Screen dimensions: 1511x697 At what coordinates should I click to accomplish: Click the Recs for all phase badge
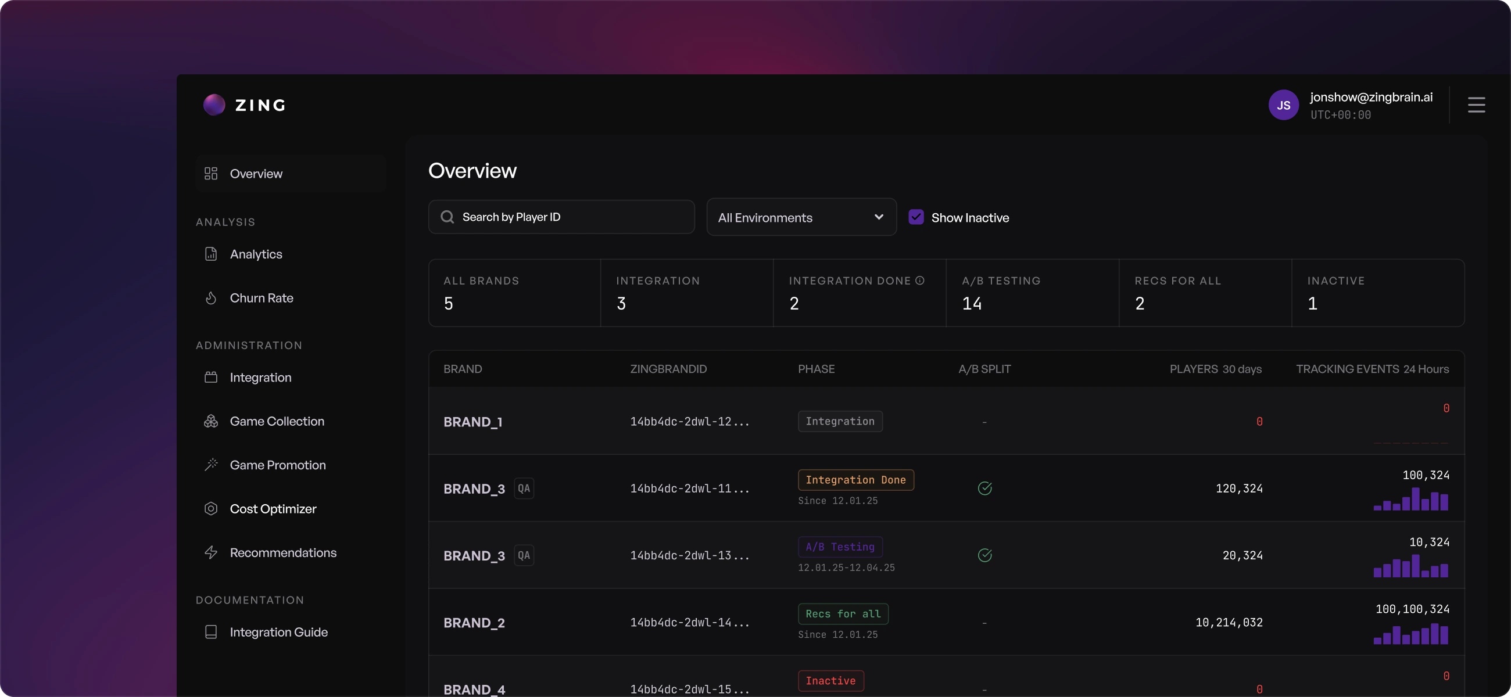pos(843,613)
